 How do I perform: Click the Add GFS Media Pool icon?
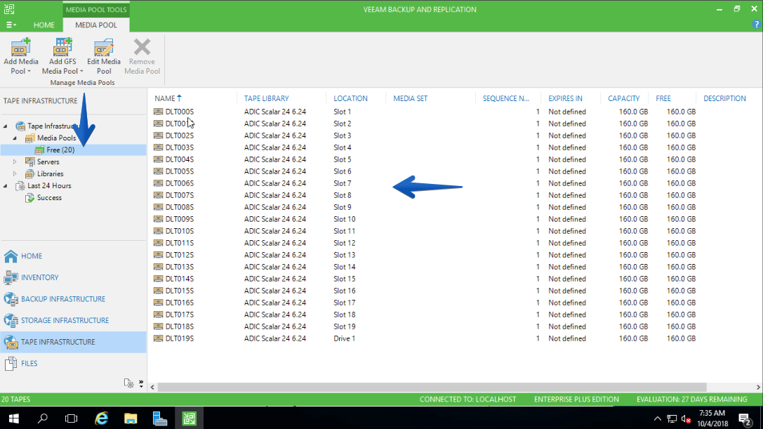[x=62, y=47]
